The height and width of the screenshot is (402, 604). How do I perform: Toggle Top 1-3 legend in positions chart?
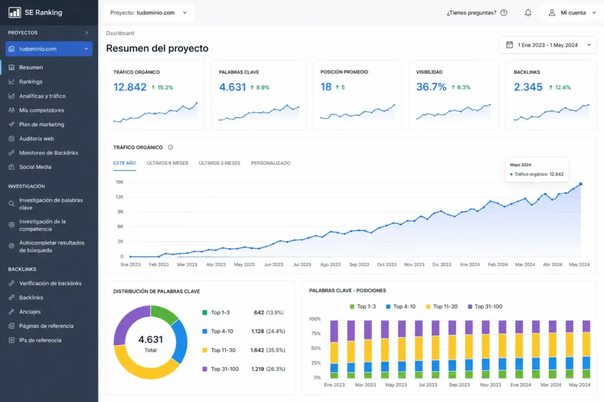pyautogui.click(x=363, y=307)
